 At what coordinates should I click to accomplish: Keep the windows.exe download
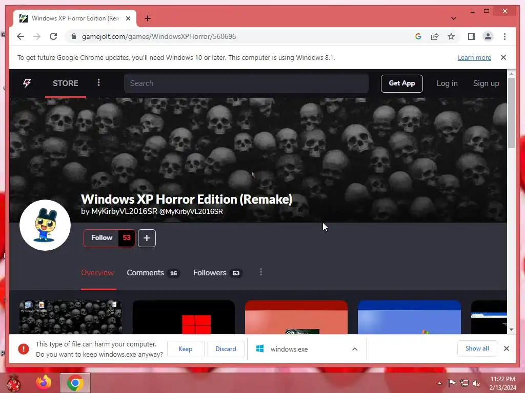coord(186,349)
